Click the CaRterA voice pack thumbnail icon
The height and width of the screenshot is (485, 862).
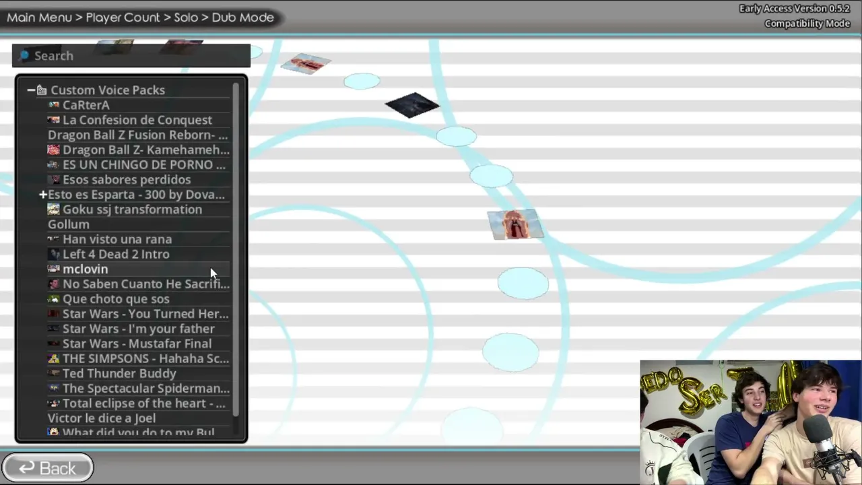[54, 105]
